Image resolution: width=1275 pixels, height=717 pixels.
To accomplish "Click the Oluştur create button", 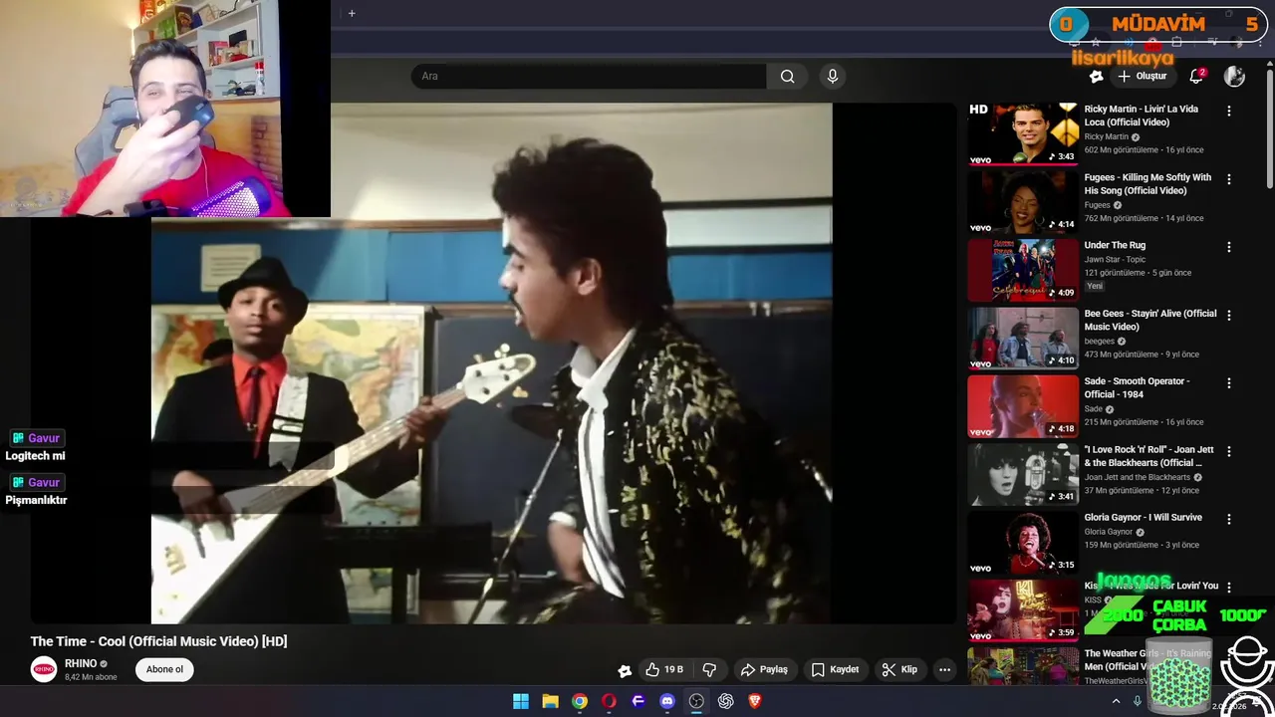I will (x=1142, y=76).
